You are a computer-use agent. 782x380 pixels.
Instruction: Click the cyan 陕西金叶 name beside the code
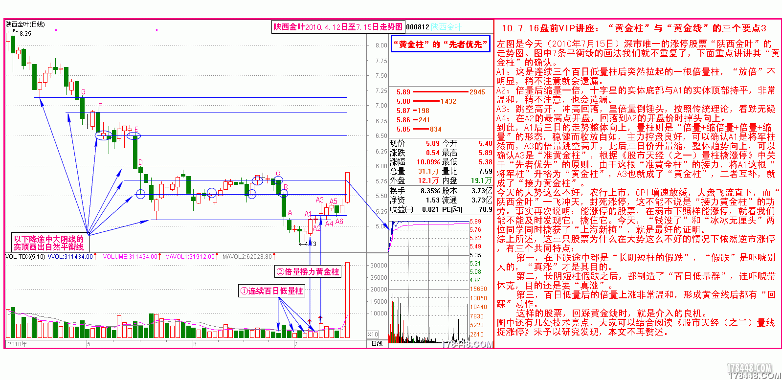[446, 27]
